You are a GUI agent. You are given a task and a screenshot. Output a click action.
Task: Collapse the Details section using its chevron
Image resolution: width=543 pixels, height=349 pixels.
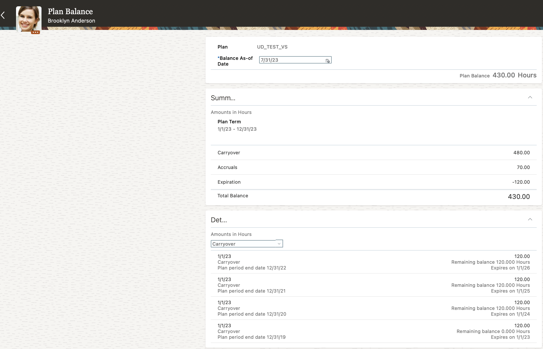530,219
